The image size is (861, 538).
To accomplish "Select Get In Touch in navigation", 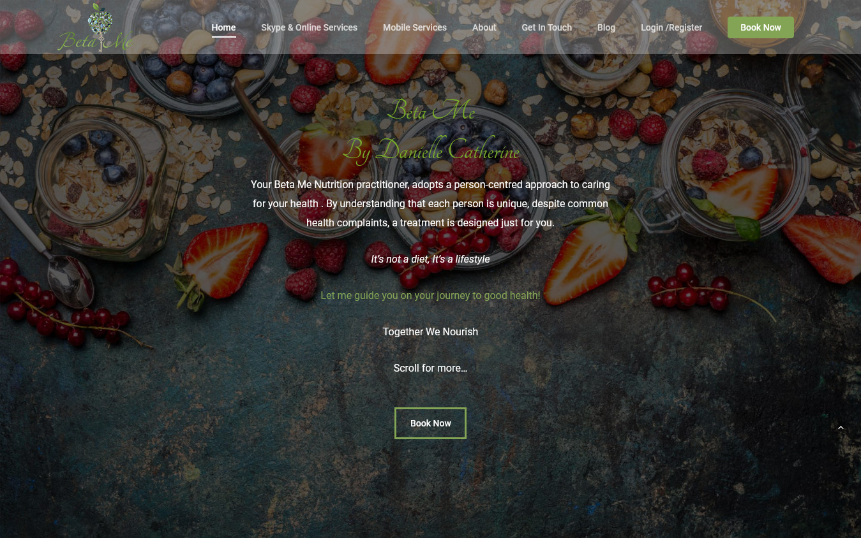I will 546,27.
